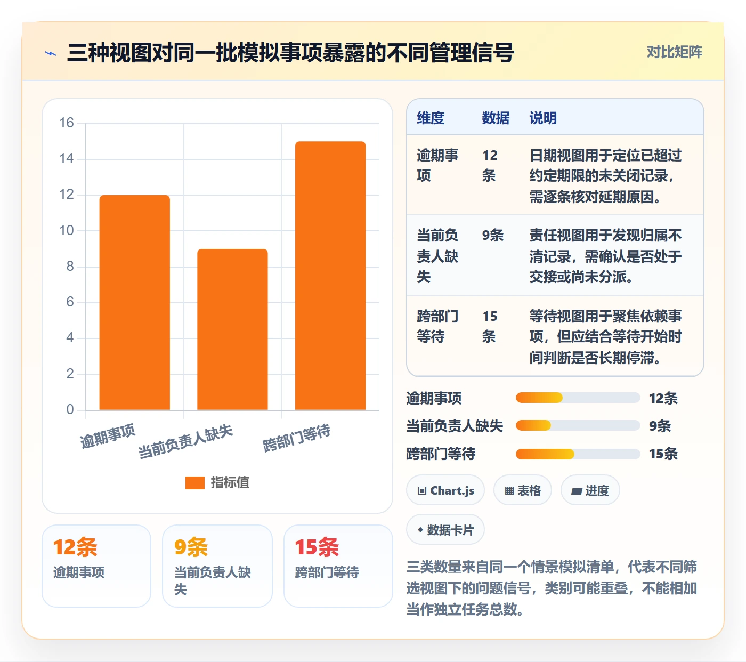The height and width of the screenshot is (662, 746).
Task: Click the lightning bolt icon in header
Action: tap(51, 53)
